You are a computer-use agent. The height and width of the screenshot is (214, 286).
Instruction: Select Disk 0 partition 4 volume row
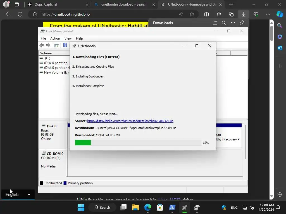coord(54,67)
